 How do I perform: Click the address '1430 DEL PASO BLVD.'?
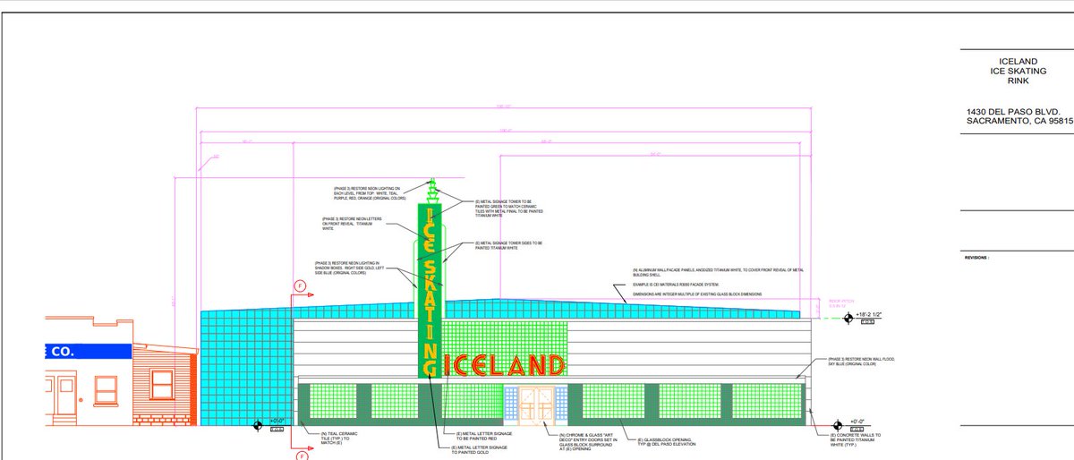pos(1015,111)
